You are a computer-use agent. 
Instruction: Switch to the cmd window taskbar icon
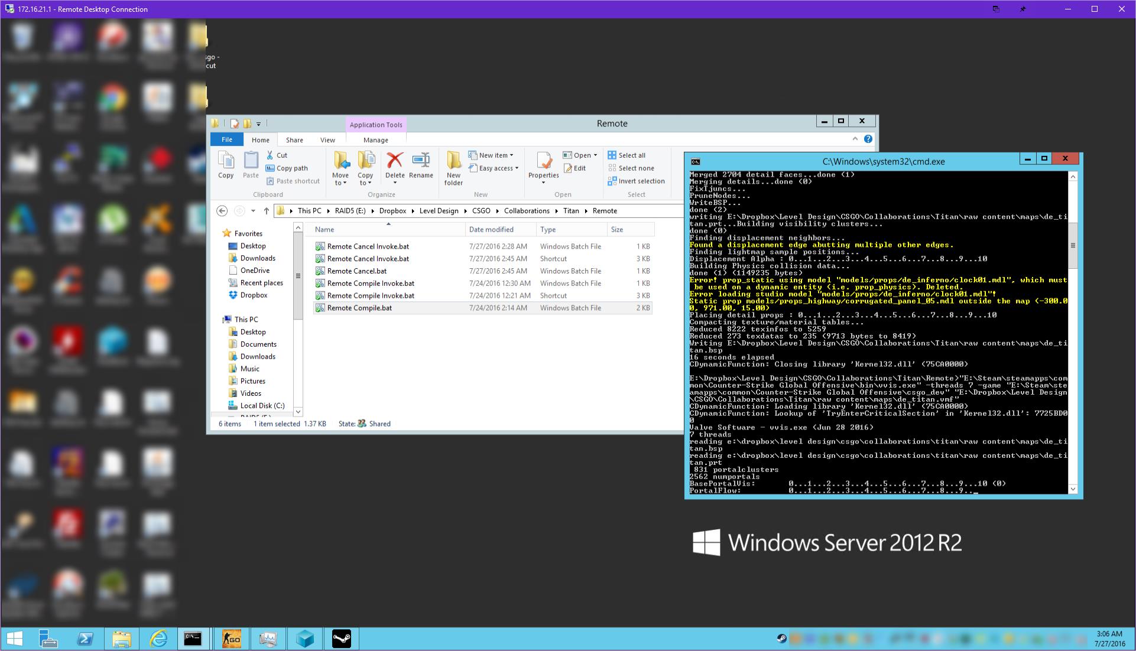click(193, 639)
